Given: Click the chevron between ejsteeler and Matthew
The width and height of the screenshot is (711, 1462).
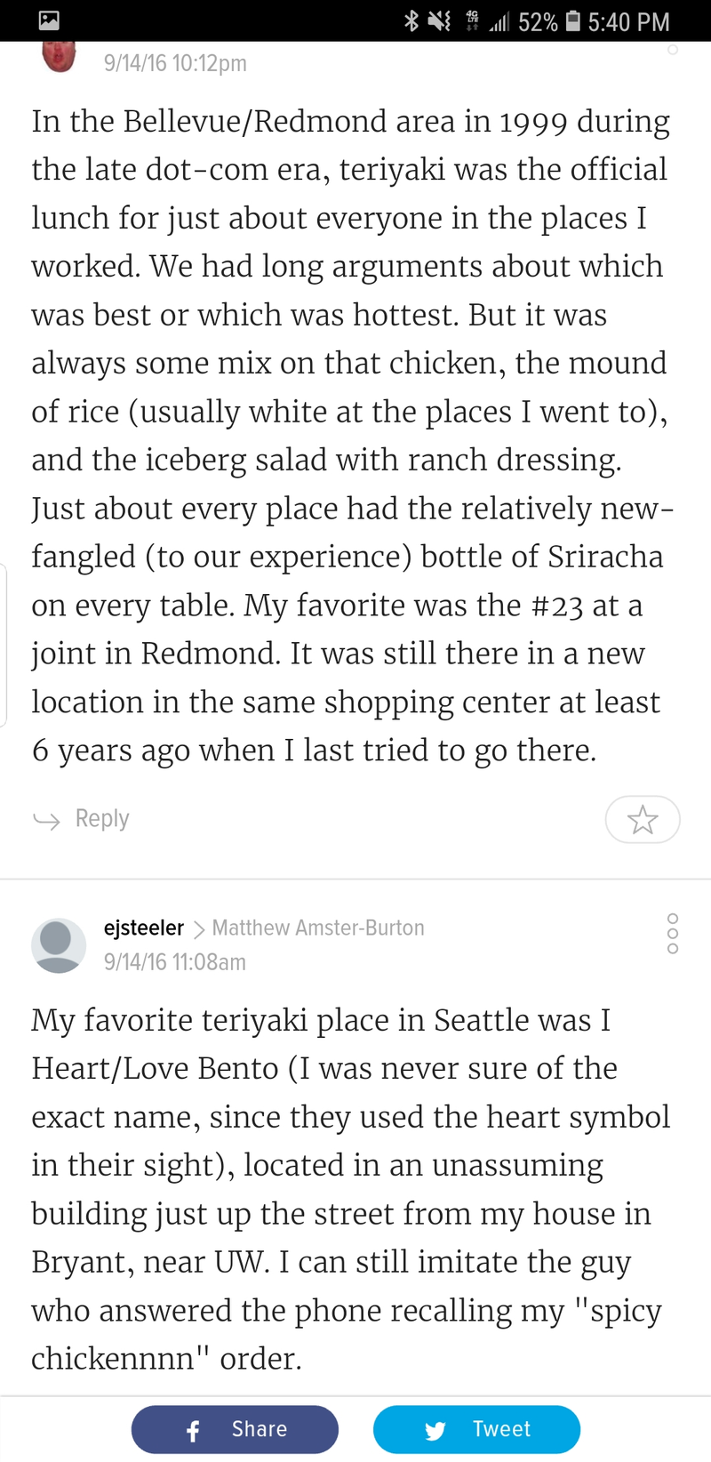Looking at the screenshot, I should coord(198,928).
